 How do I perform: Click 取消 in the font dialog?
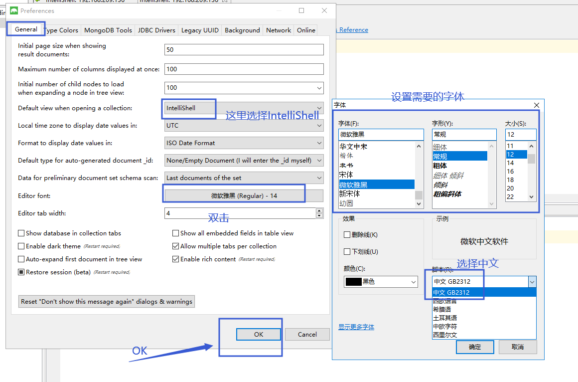tap(518, 347)
